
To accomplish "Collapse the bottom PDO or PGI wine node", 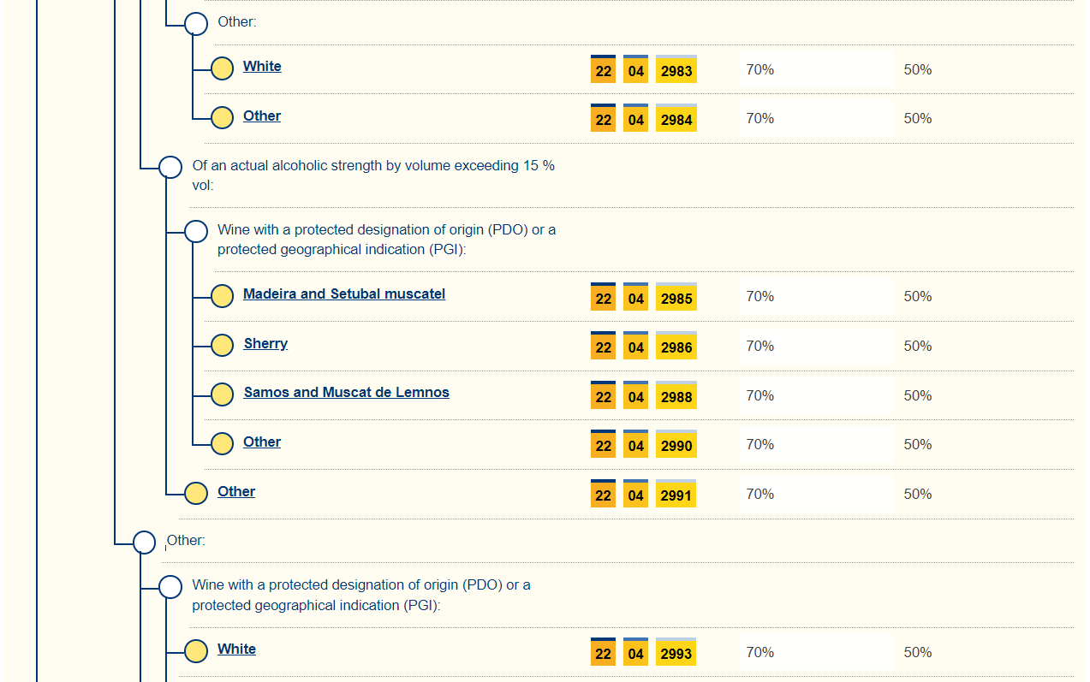I will [170, 586].
